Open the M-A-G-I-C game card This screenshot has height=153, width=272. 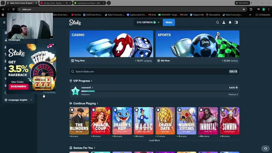click(x=143, y=121)
